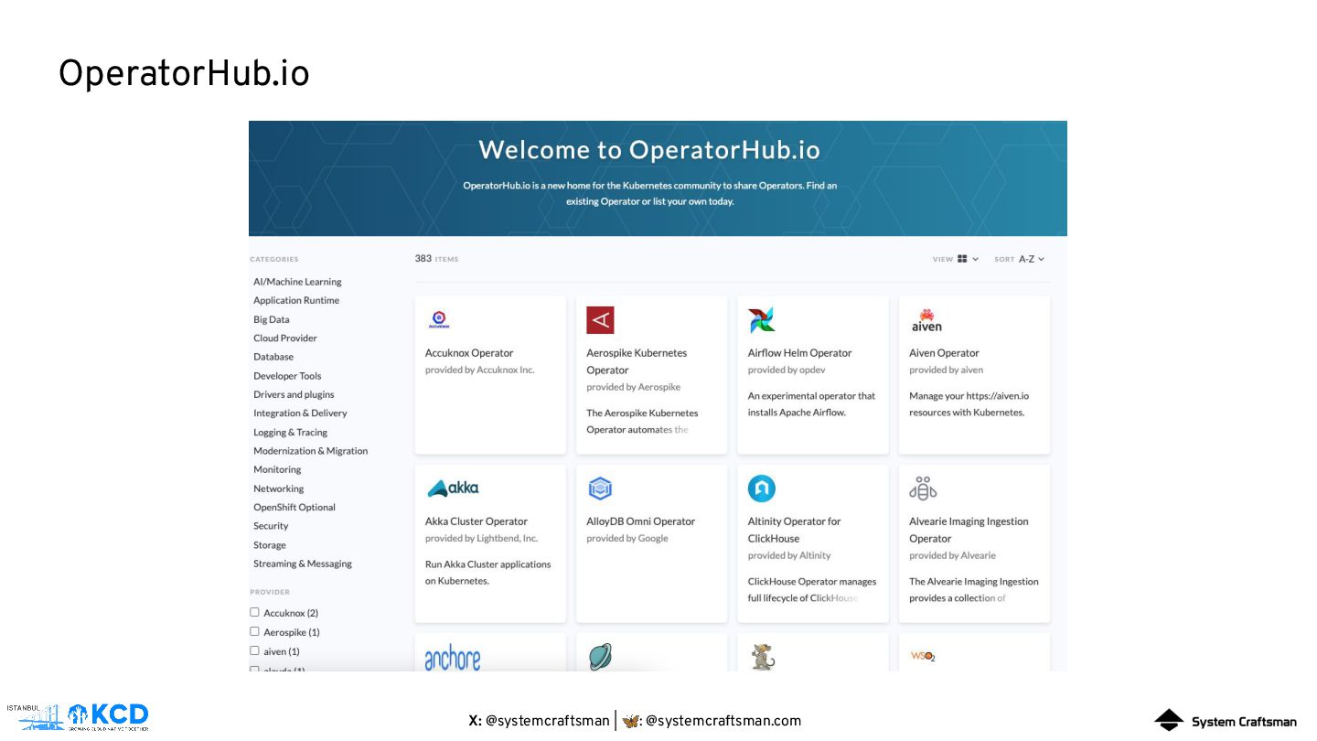Viewport: 1317px width, 741px height.
Task: Click the 383 items count text
Action: pyautogui.click(x=436, y=259)
